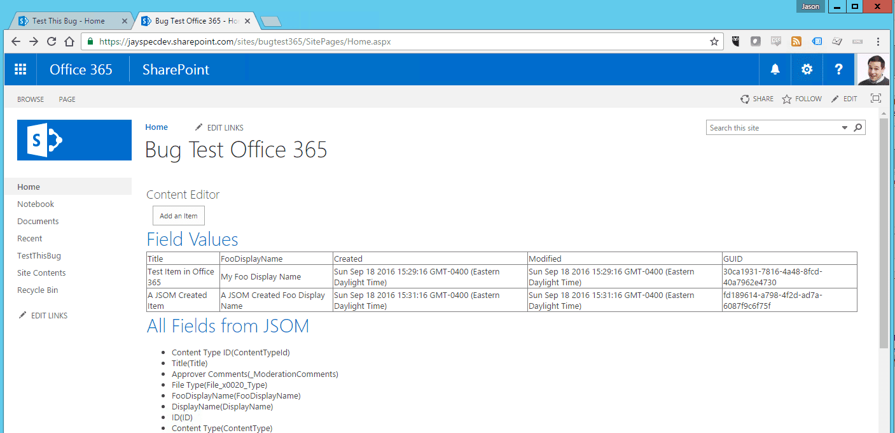Image resolution: width=895 pixels, height=433 pixels.
Task: Open the notifications bell
Action: [775, 69]
